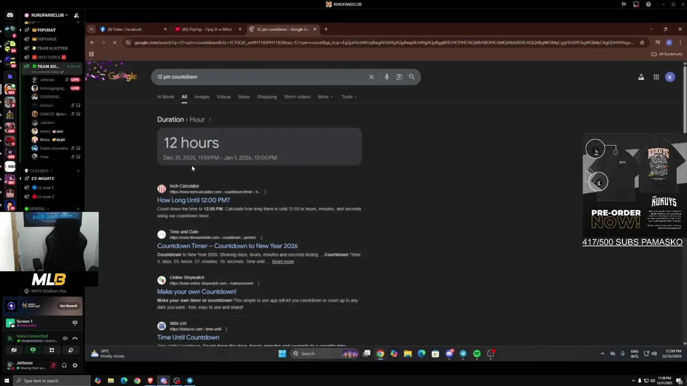This screenshot has height=386, width=687.
Task: Join the VIPVOICE voice channel
Action: [47, 39]
